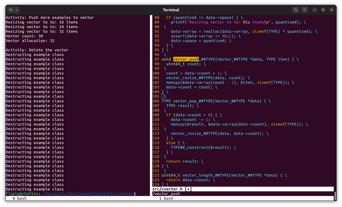Screen dimensions: 342x207
Task: Open terminal search icon
Action: coord(295,10)
